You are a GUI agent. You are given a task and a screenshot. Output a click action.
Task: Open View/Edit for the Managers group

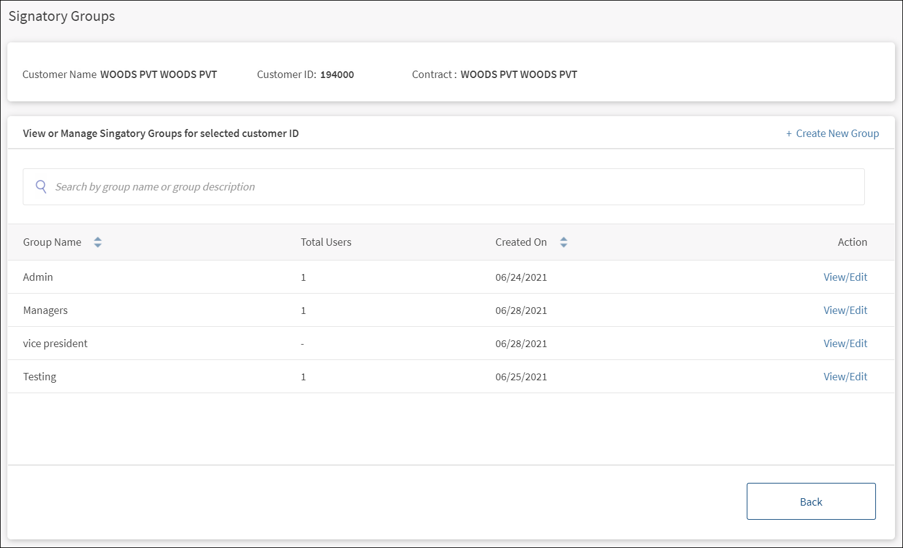845,310
